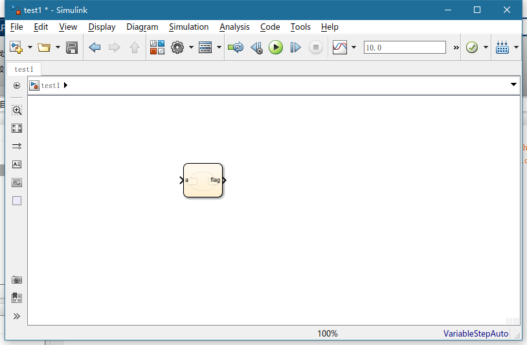Open the Edit menu
The width and height of the screenshot is (527, 345).
coord(41,27)
